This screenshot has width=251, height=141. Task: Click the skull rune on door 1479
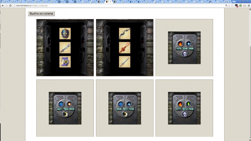click(185, 54)
